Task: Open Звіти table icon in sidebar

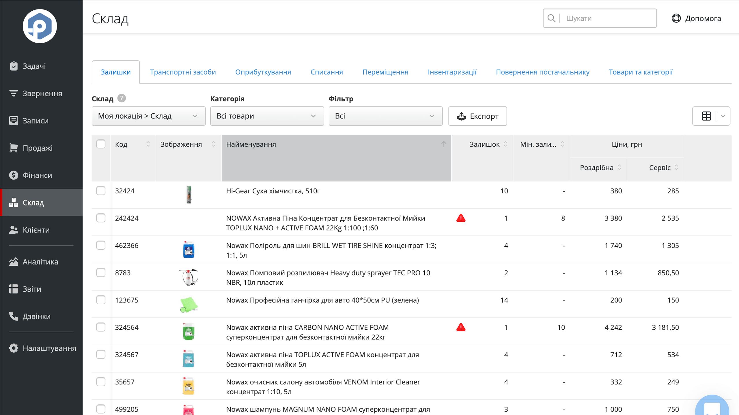Action: [x=14, y=289]
